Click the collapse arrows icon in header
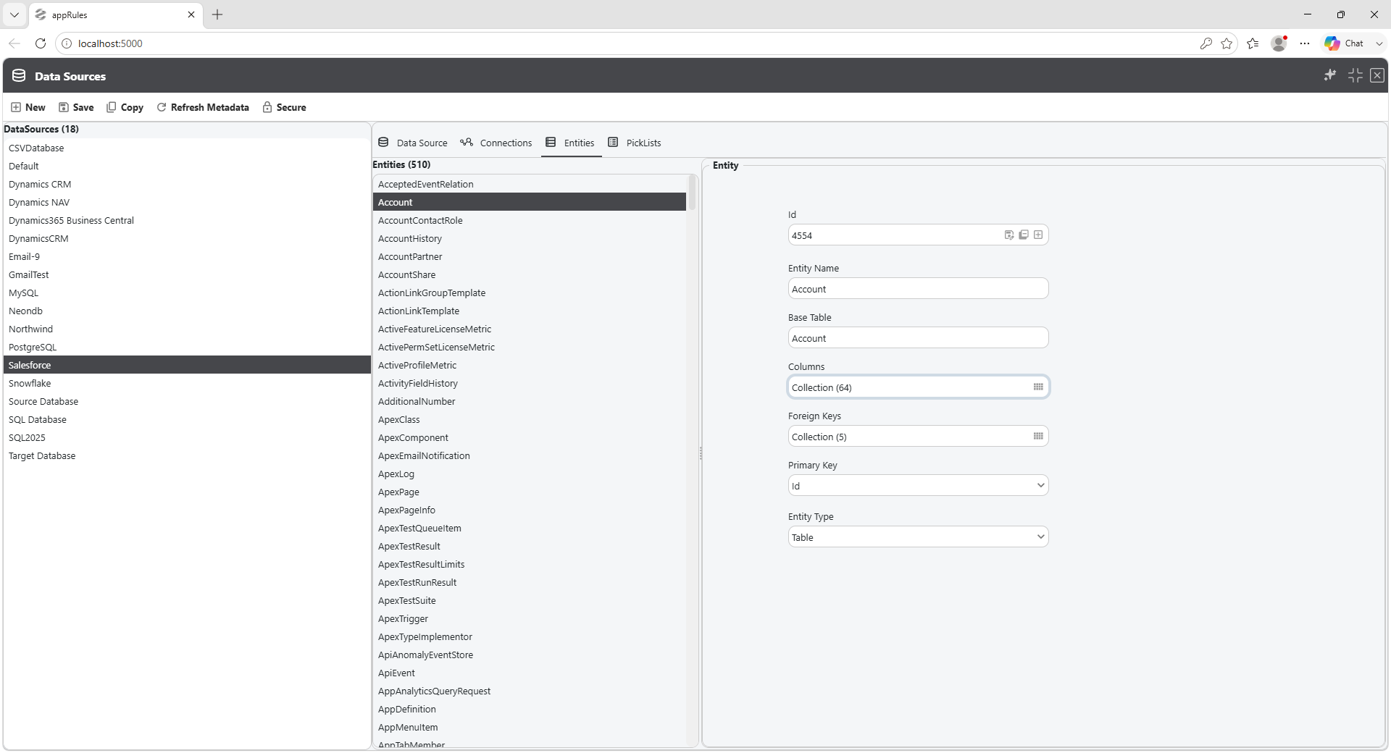 click(1356, 75)
